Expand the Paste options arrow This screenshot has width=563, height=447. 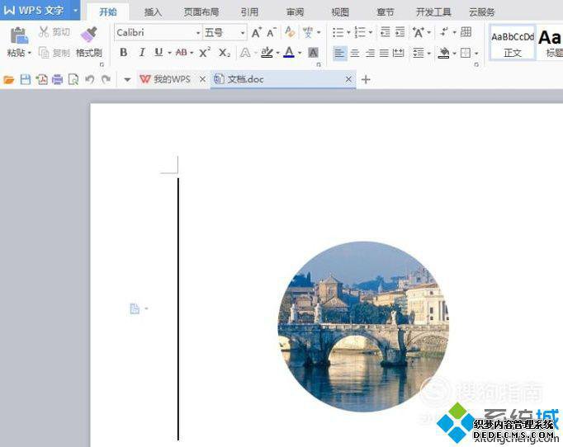click(30, 53)
